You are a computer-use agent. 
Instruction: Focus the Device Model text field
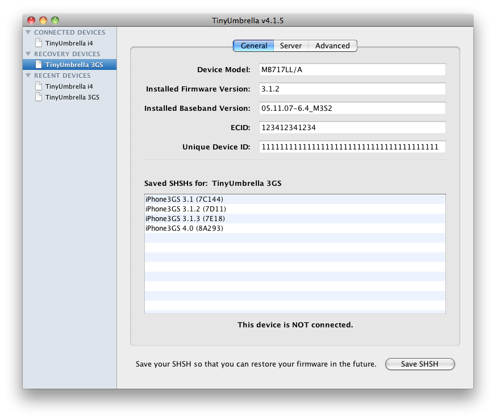[x=352, y=70]
